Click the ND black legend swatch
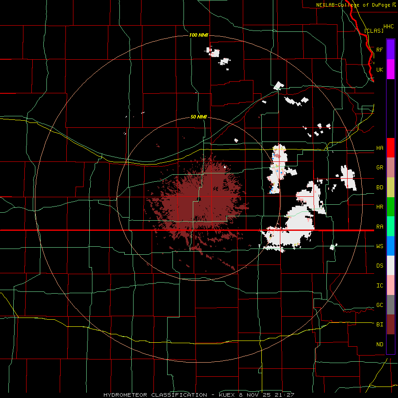 click(390, 344)
